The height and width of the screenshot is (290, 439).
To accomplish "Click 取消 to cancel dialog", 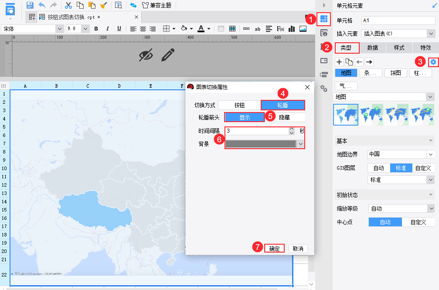I will coord(298,249).
